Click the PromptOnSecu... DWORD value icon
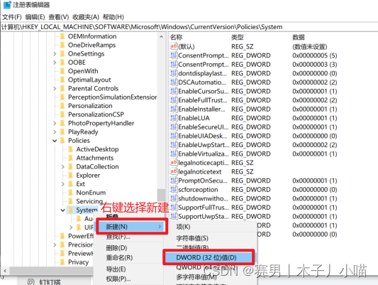 (174, 181)
